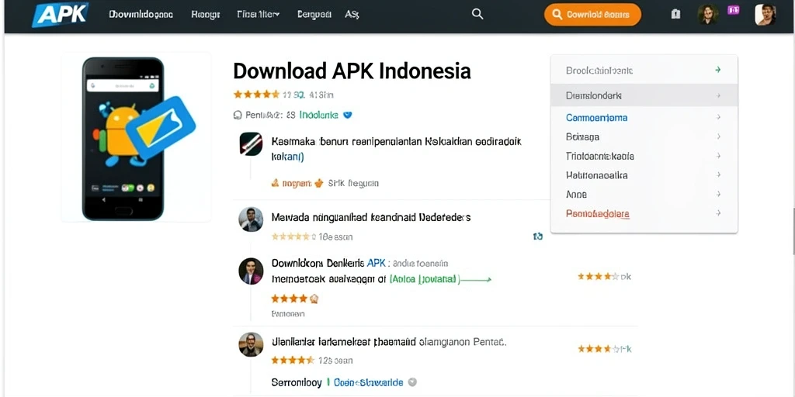795x397 pixels.
Task: Click the rightmost star rating in the last review row
Action: pos(604,349)
